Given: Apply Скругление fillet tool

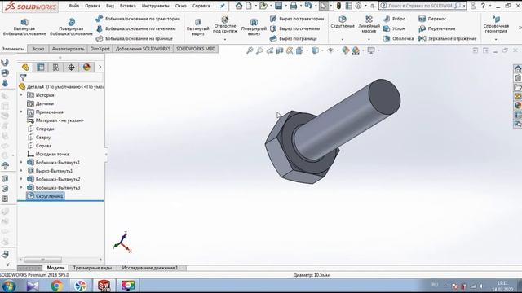Looking at the screenshot, I should 343,23.
